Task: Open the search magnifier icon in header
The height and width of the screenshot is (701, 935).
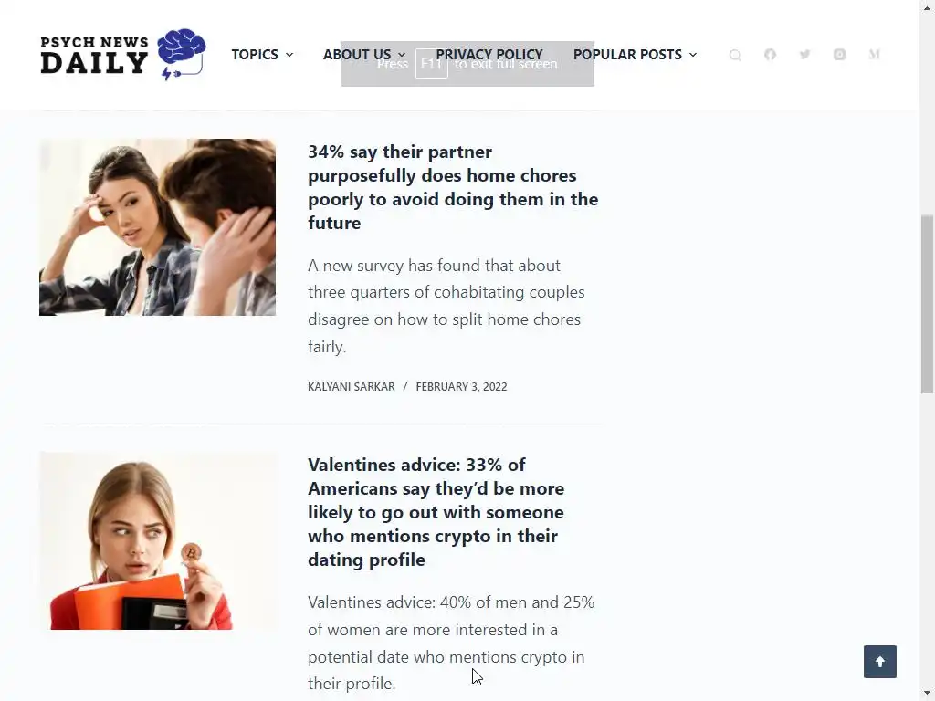Action: (735, 55)
